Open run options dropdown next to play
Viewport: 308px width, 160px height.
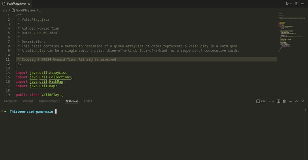pyautogui.click(x=291, y=4)
